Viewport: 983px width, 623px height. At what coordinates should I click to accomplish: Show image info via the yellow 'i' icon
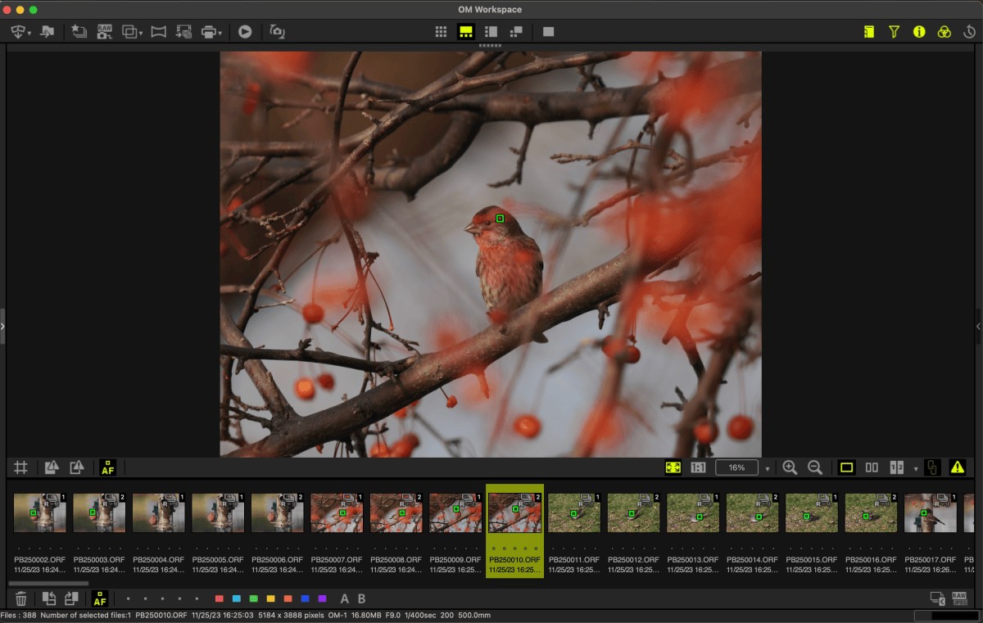coord(919,32)
